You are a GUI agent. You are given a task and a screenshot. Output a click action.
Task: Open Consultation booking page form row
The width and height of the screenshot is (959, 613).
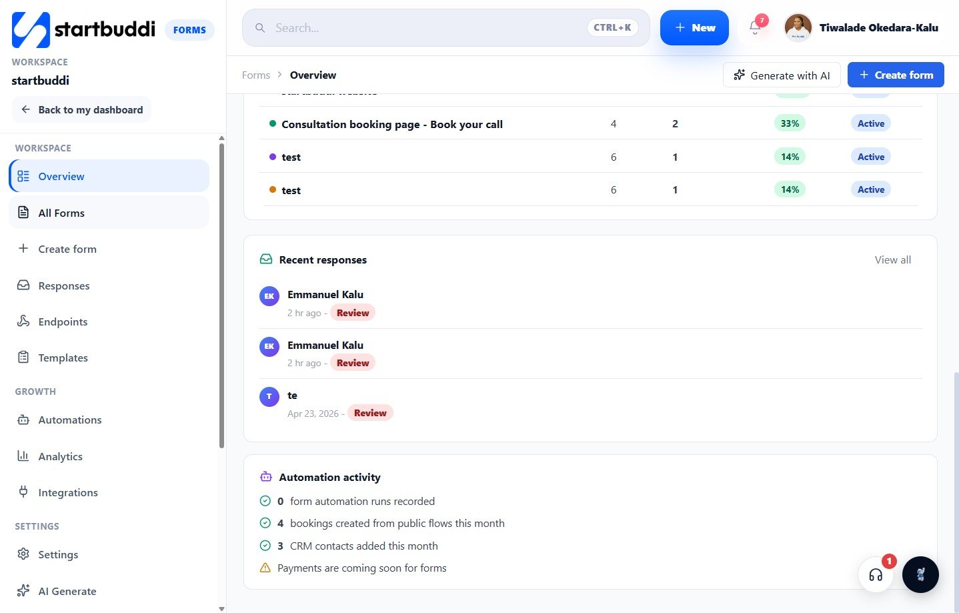pyautogui.click(x=591, y=123)
